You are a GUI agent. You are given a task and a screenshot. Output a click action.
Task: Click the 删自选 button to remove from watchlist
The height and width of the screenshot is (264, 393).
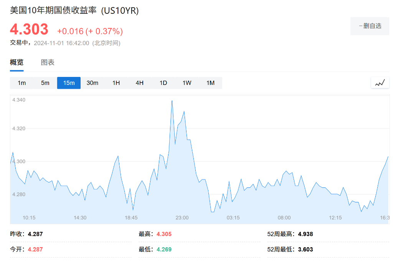tap(370, 26)
